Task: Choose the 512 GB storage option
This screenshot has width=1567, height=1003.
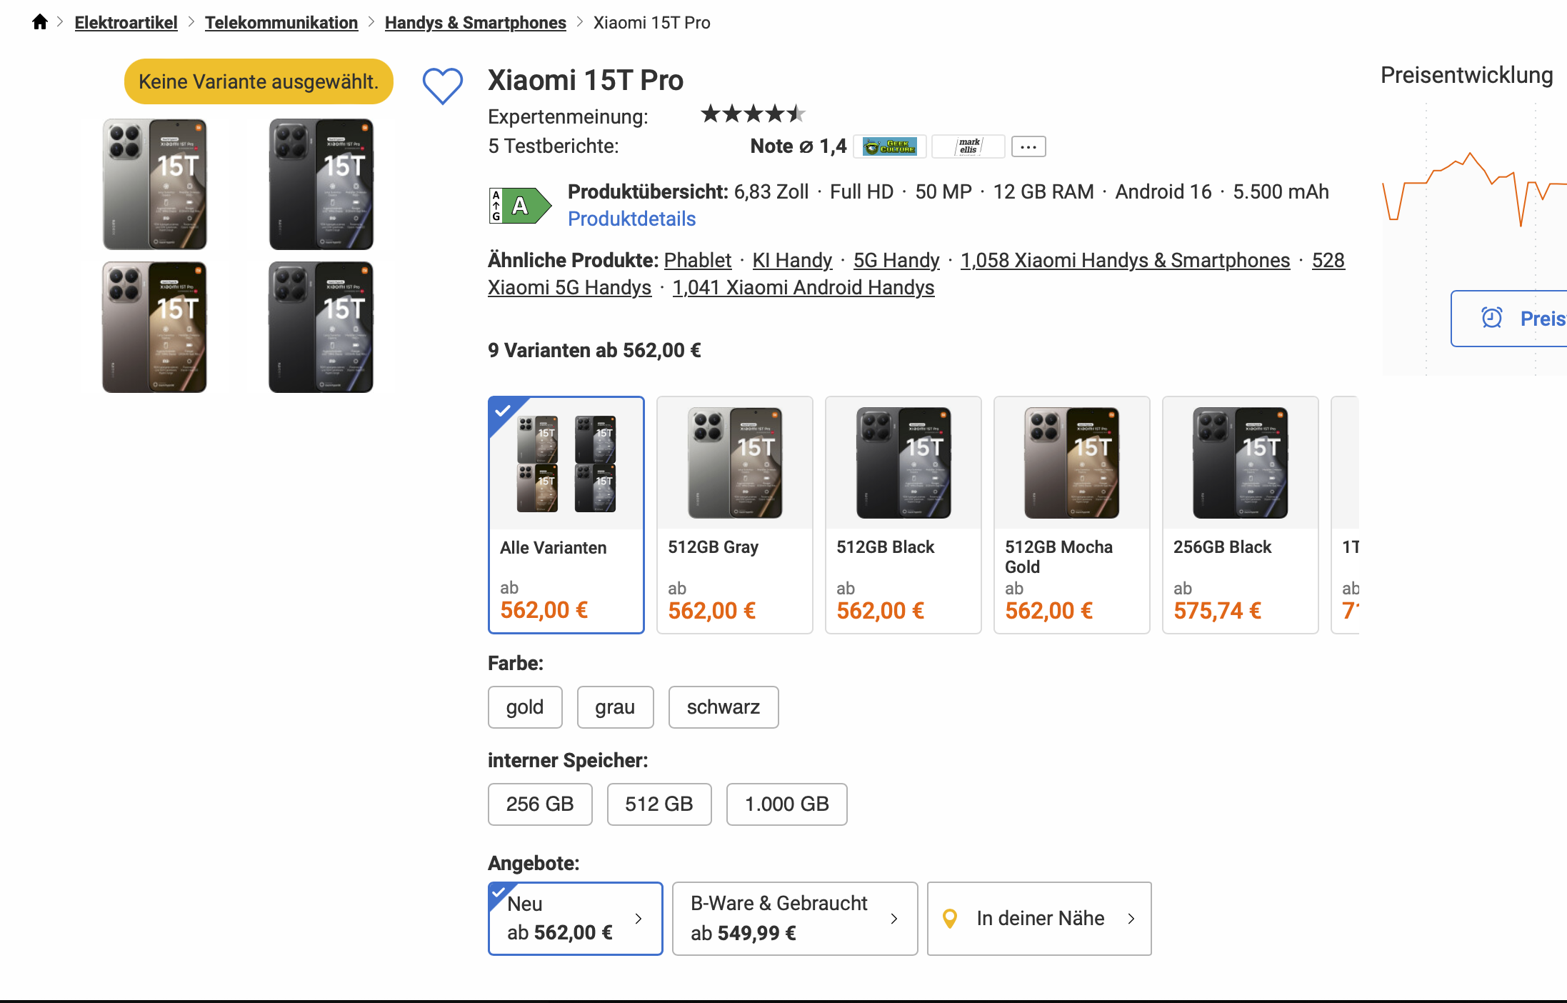Action: click(659, 804)
